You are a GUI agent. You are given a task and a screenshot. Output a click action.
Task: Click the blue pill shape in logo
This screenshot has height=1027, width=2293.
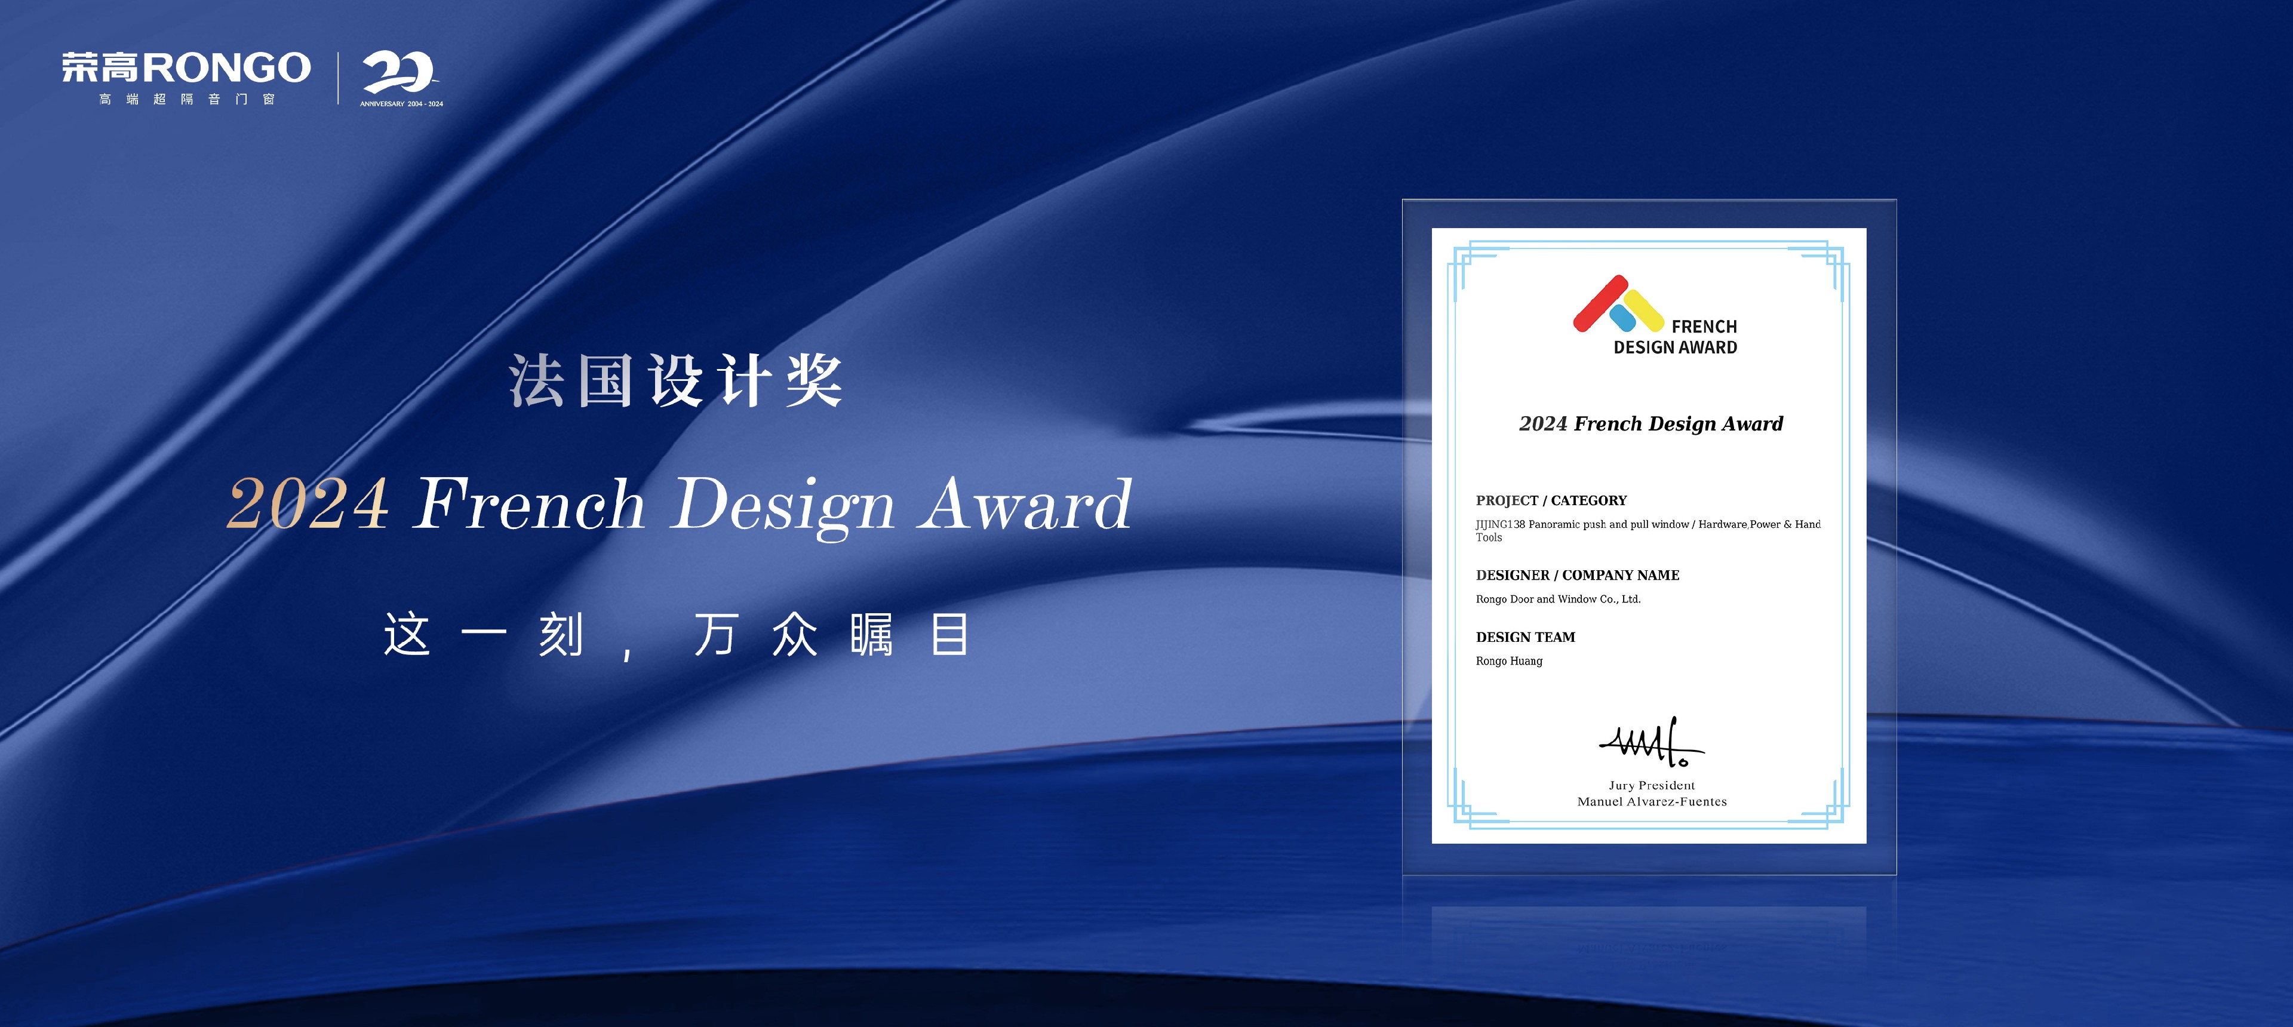click(1622, 318)
